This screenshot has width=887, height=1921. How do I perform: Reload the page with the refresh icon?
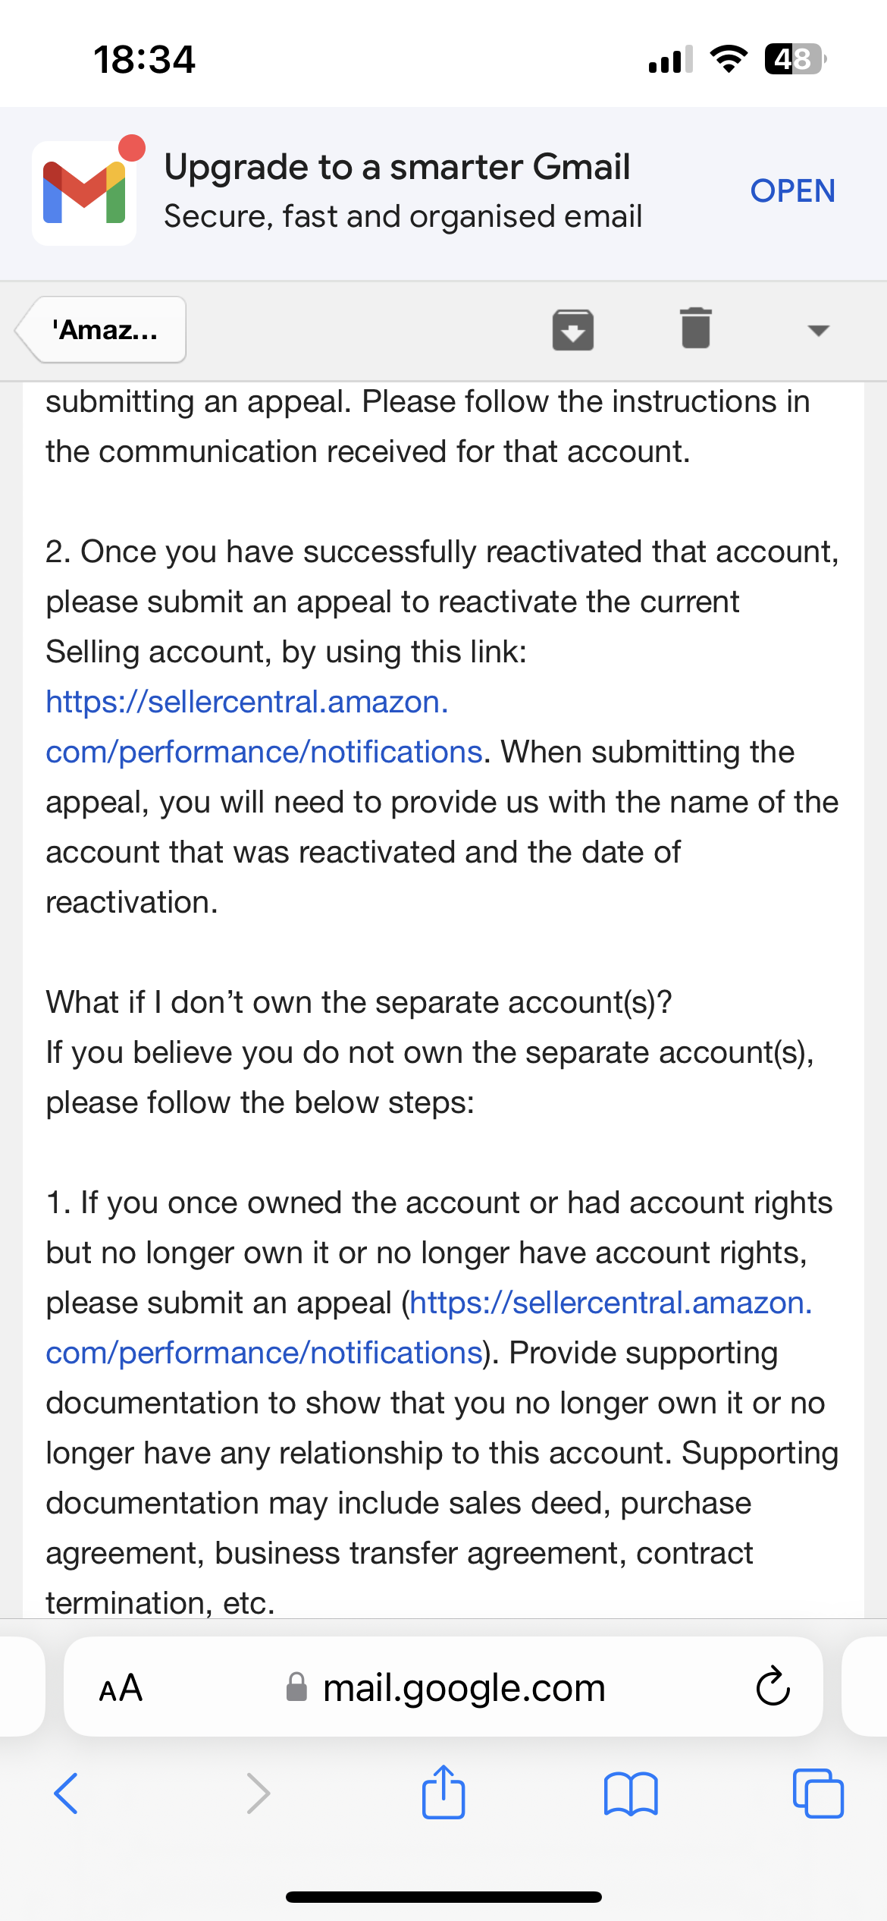[773, 1687]
